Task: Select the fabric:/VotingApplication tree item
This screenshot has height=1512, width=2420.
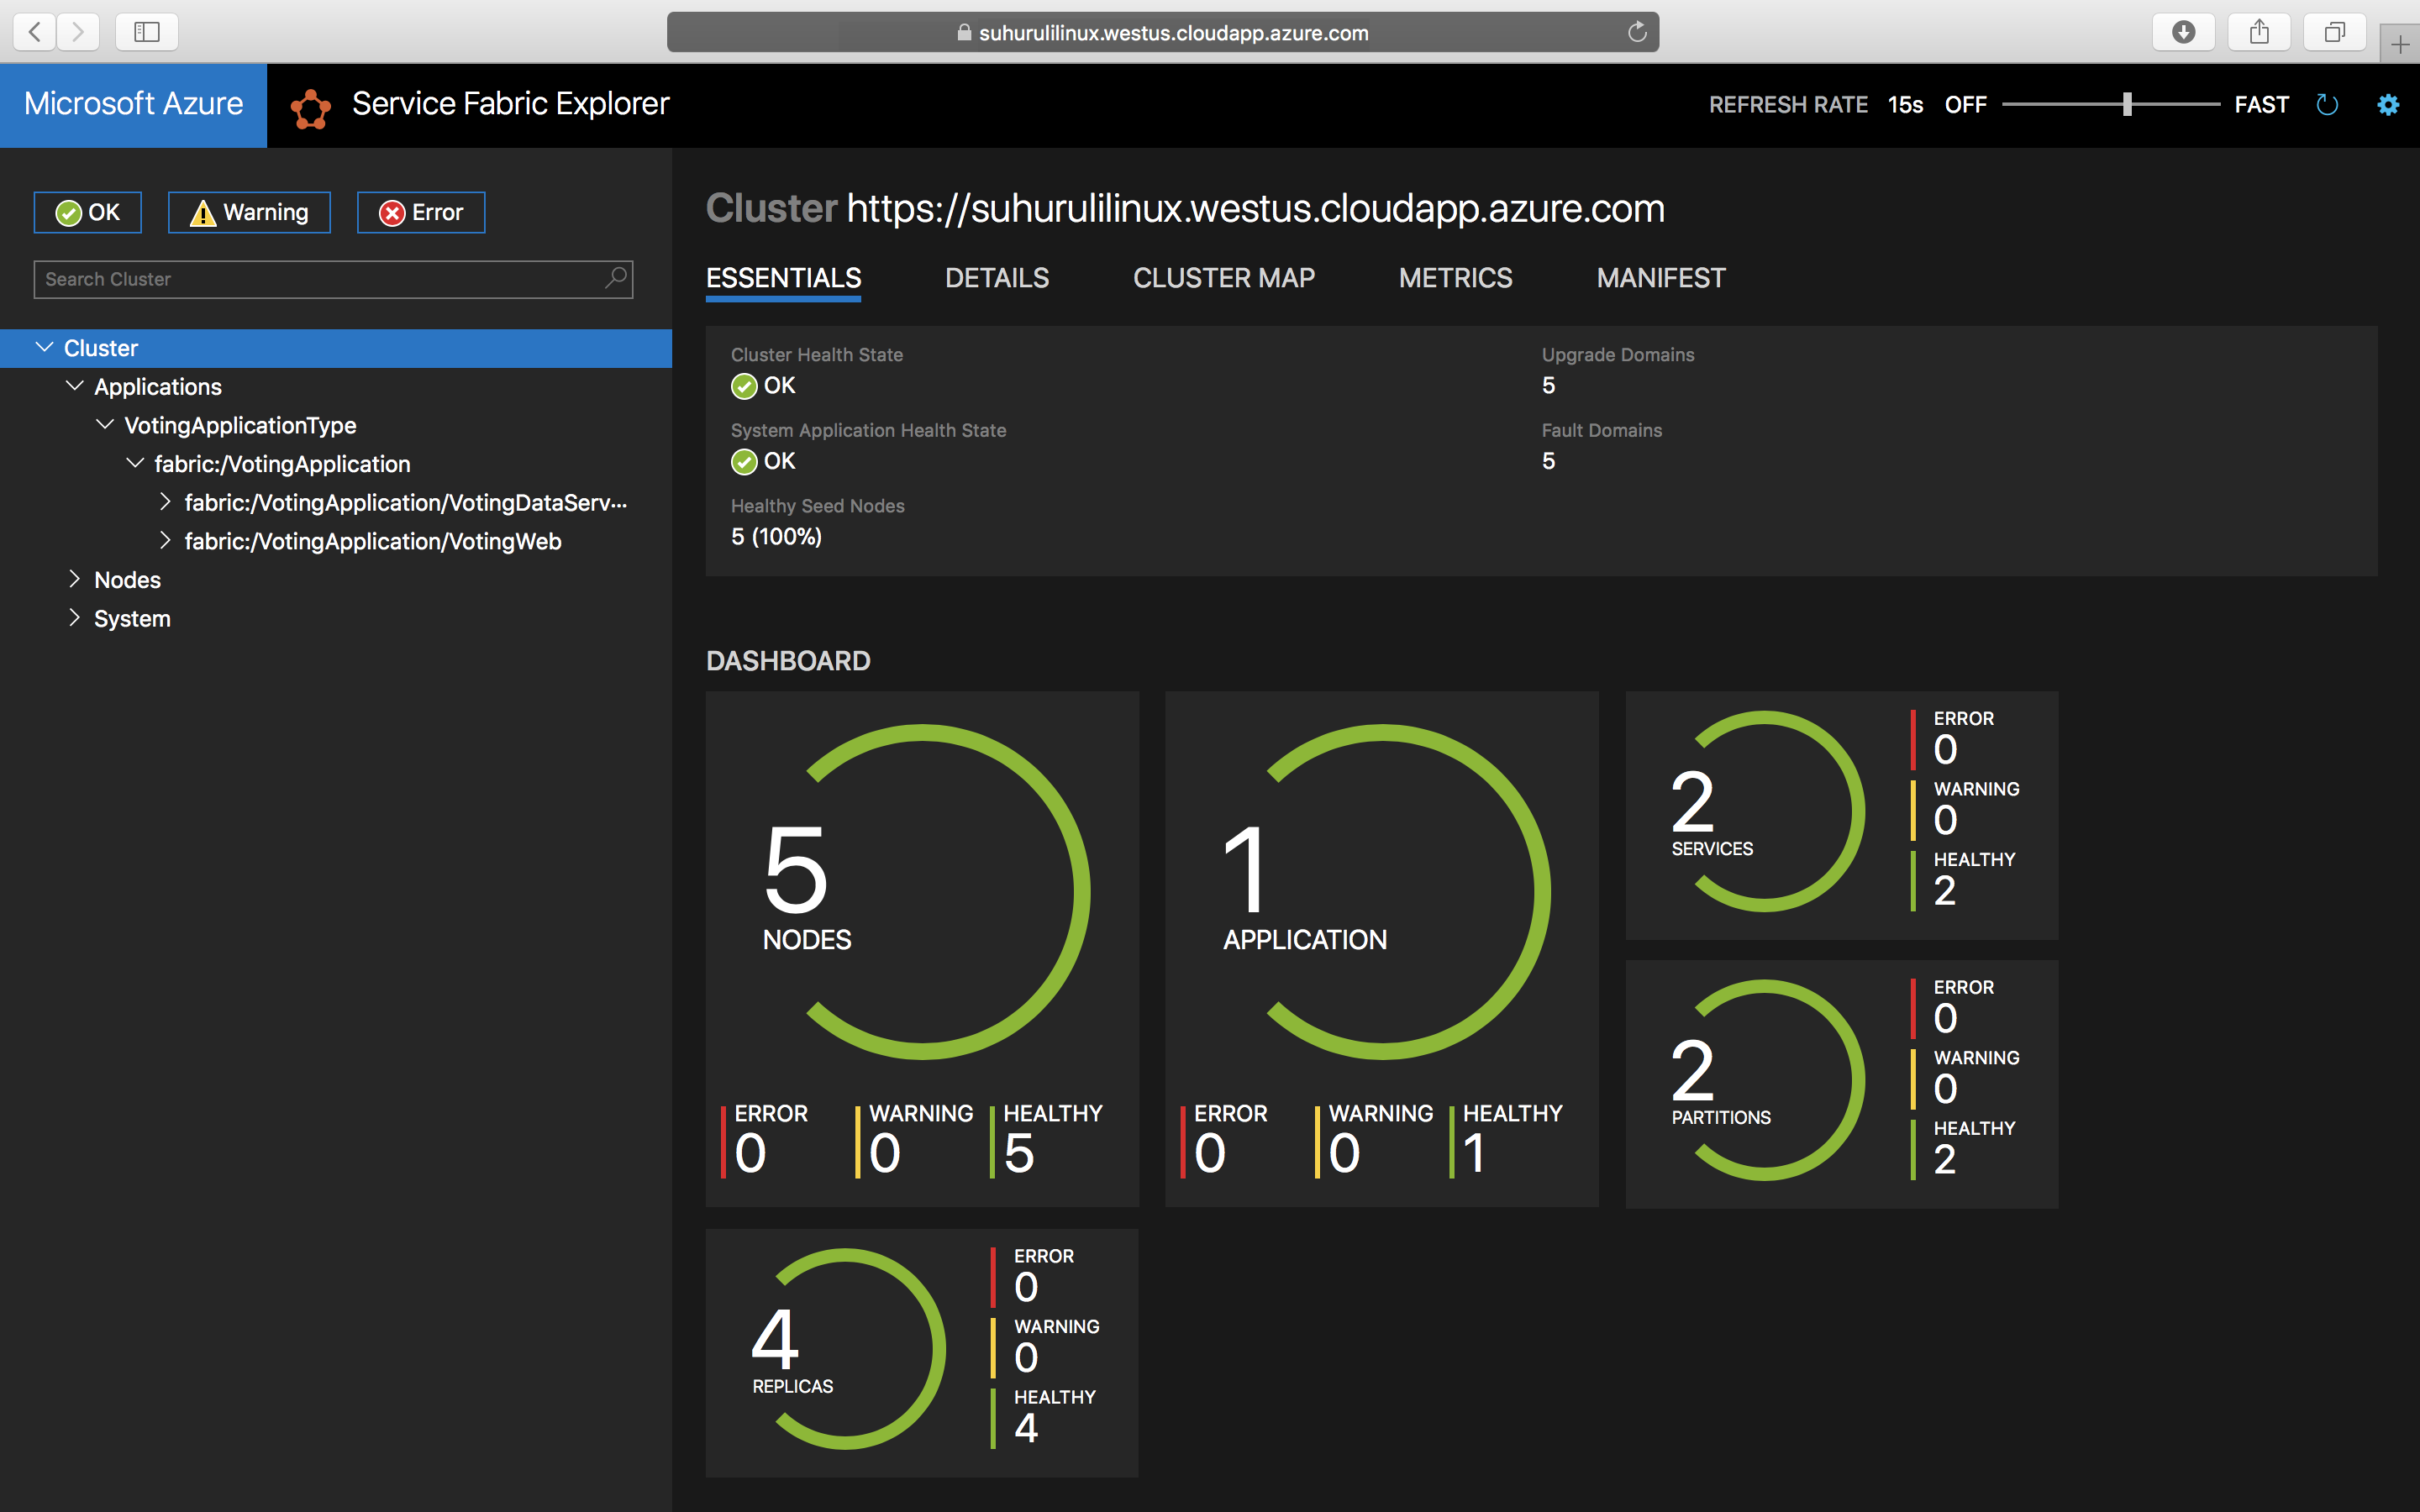Action: [282, 464]
